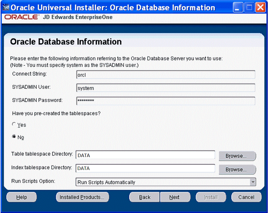Click the SYSADMIN Password field

coord(165,101)
